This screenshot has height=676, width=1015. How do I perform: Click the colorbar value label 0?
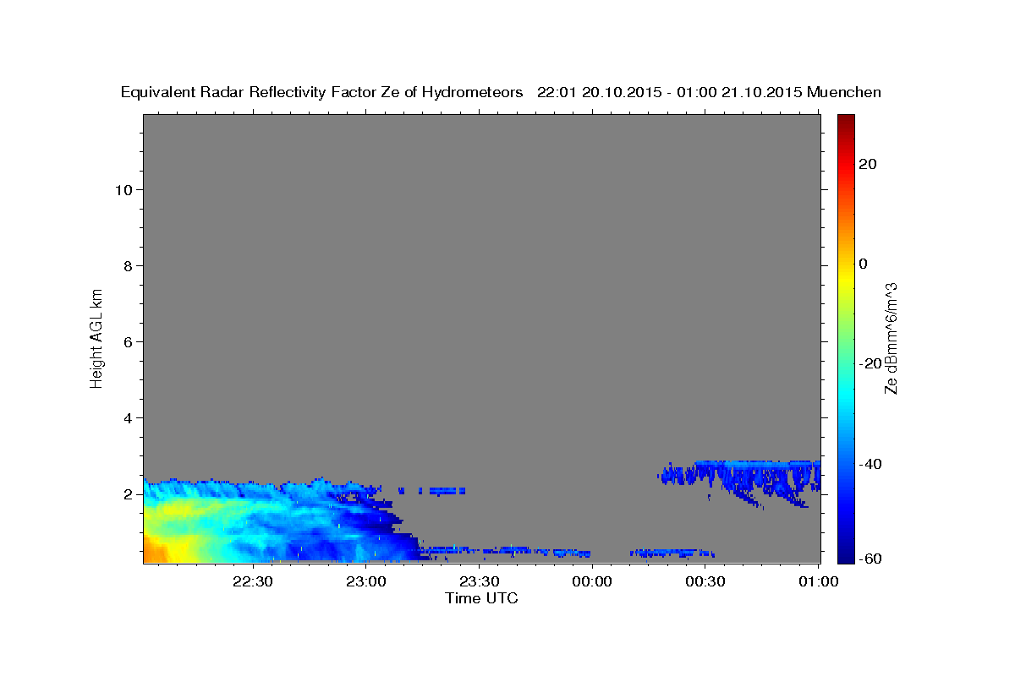coord(863,264)
